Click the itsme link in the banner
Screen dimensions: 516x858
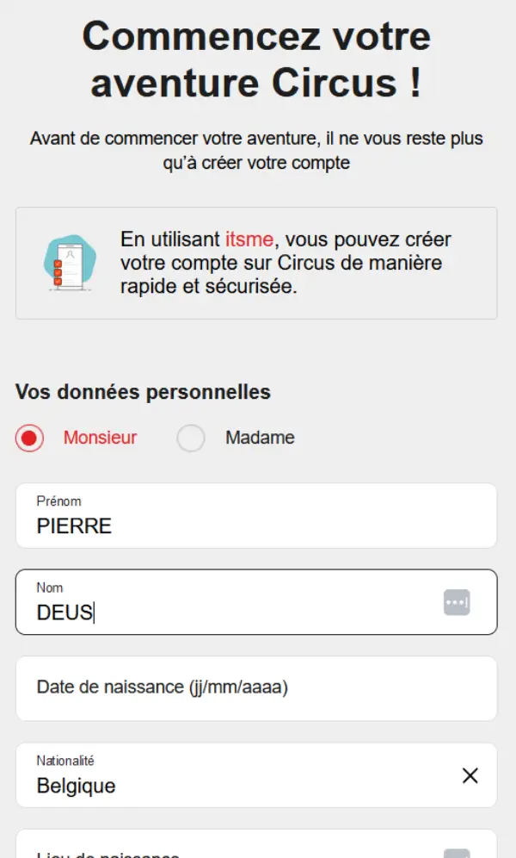249,239
